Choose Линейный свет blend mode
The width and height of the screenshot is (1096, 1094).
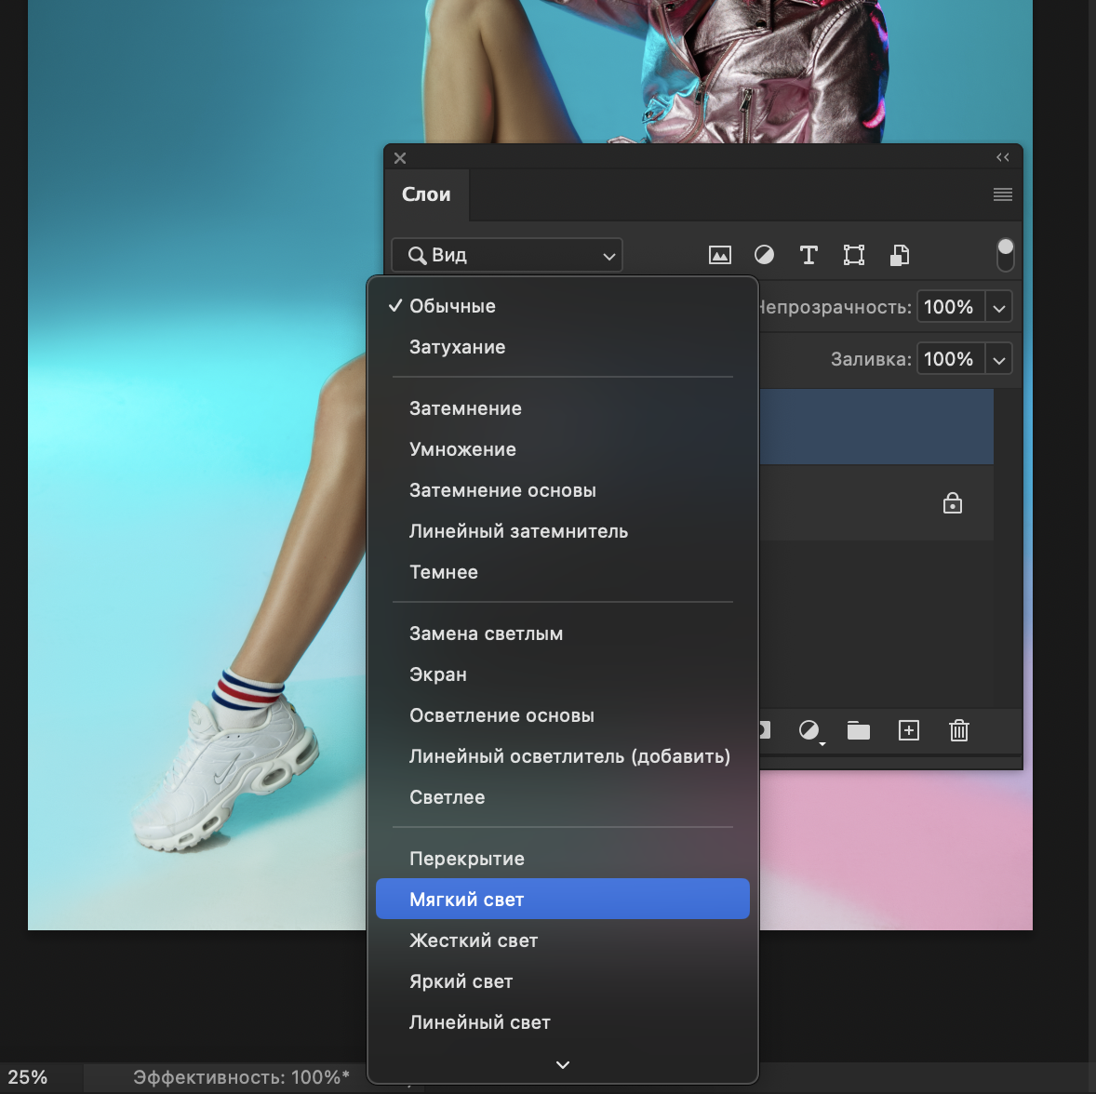(563, 1022)
